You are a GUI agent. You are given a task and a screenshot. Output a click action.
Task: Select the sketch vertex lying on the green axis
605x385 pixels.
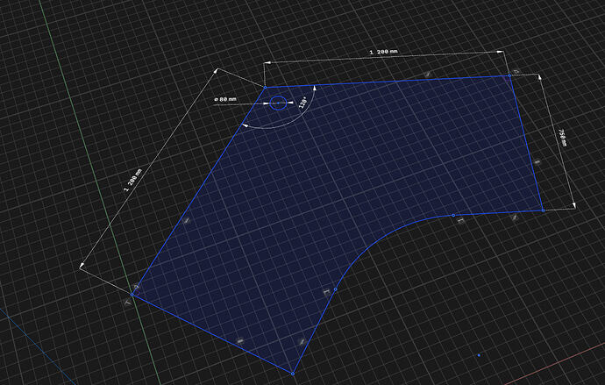tap(132, 295)
